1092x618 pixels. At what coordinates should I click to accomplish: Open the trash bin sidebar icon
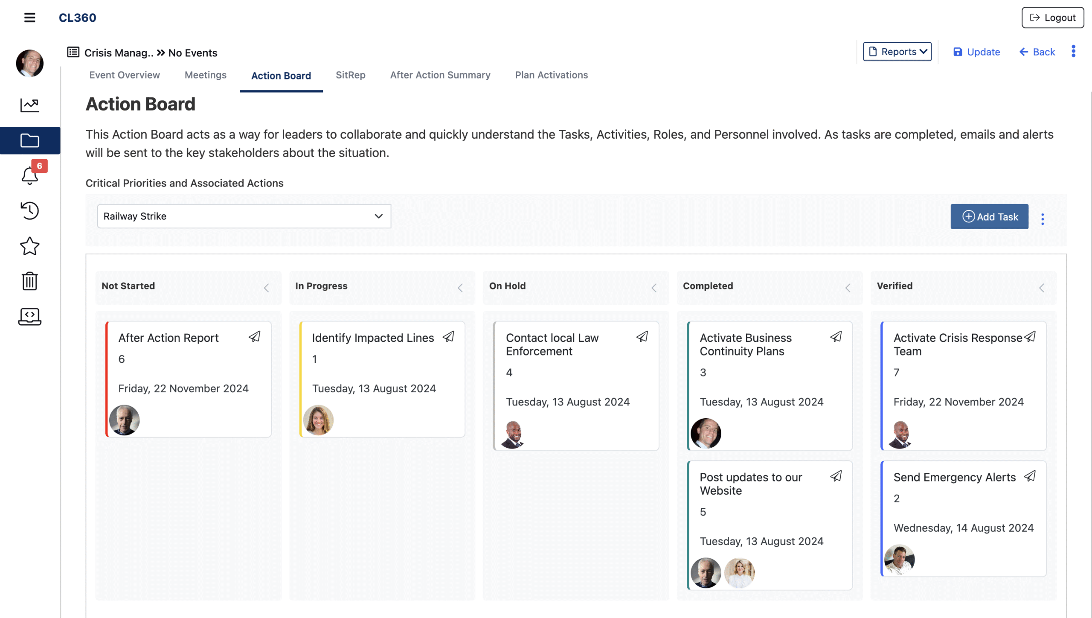pyautogui.click(x=29, y=281)
